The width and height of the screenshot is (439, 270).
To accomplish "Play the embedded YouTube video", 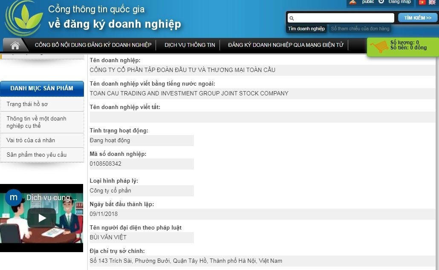I will point(42,218).
